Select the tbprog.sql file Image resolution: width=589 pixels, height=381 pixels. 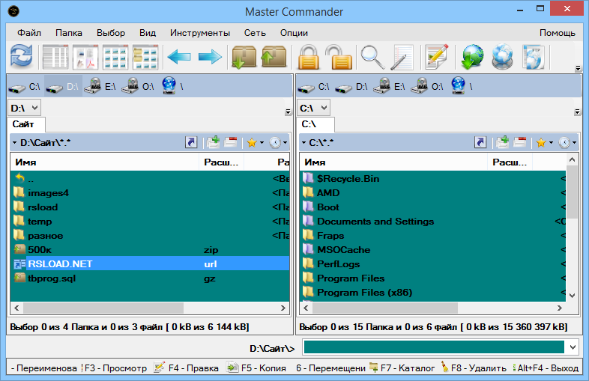click(150, 278)
